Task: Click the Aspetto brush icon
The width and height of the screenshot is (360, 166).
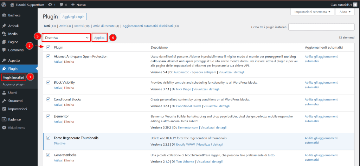Action: (x=4, y=61)
